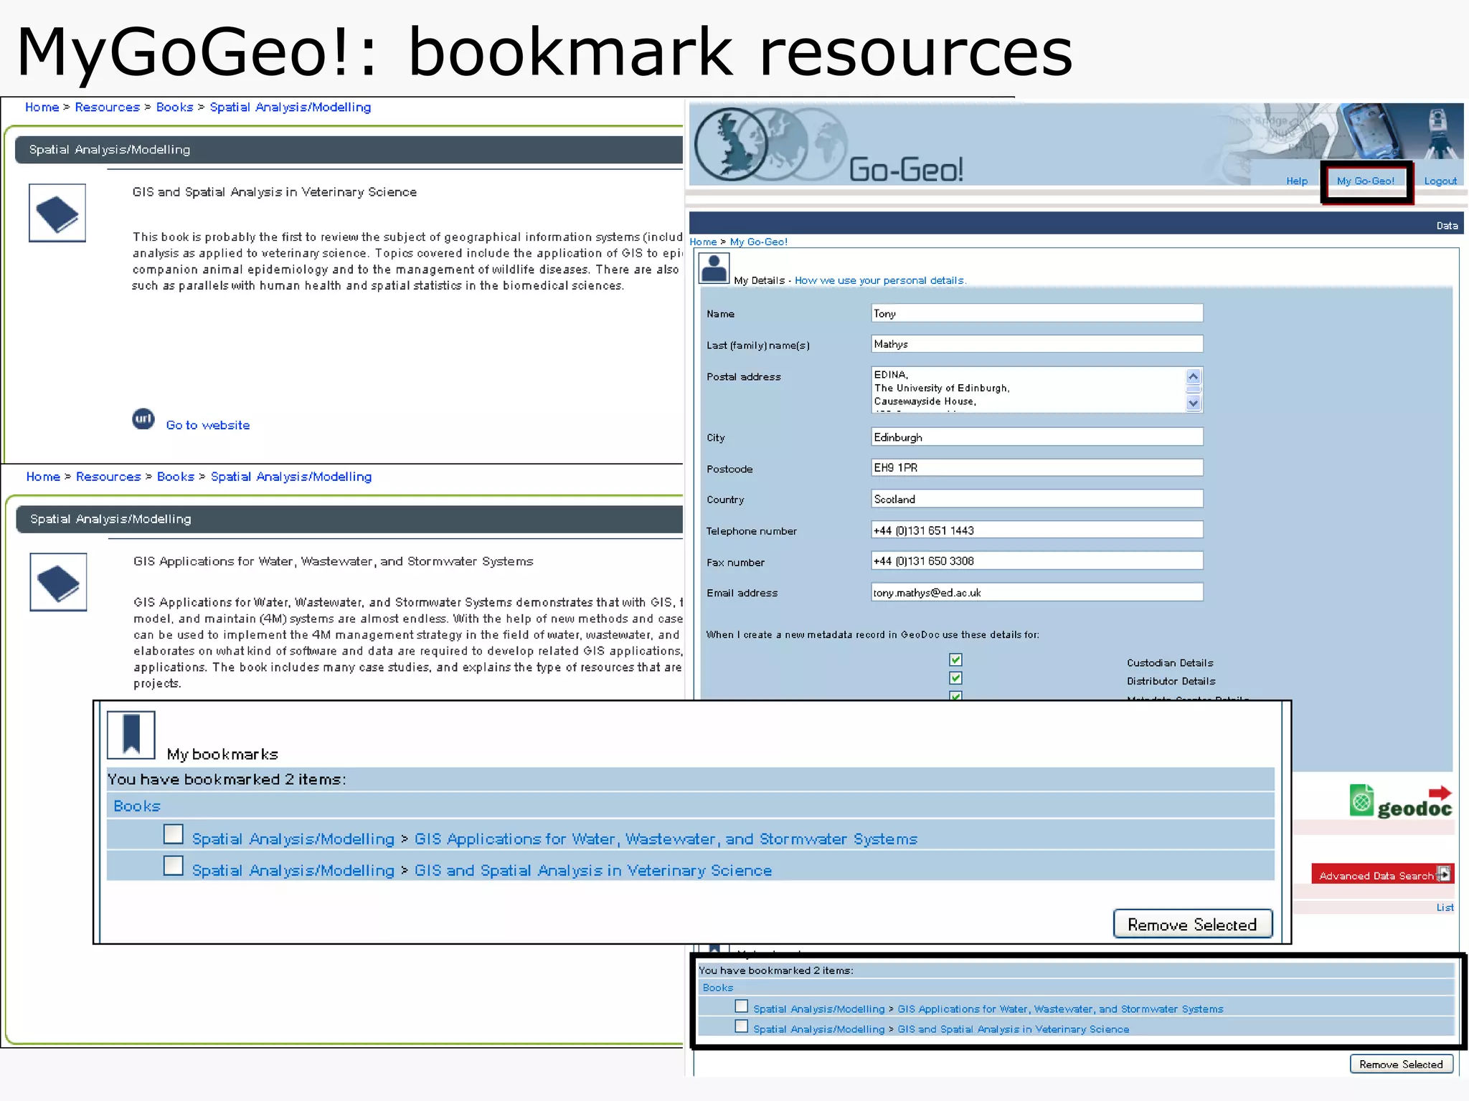Screen dimensions: 1469x1101
Task: Open small GIS Applications for Water link at bottom
Action: click(x=1060, y=1009)
